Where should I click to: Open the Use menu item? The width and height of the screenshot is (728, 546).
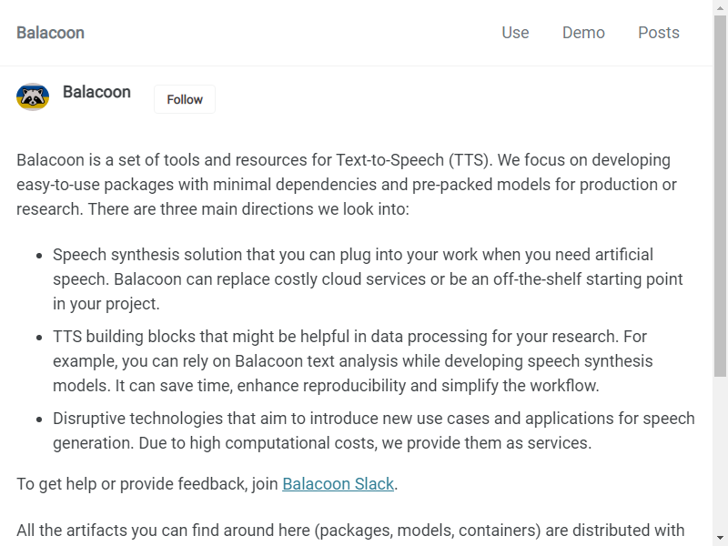click(515, 33)
